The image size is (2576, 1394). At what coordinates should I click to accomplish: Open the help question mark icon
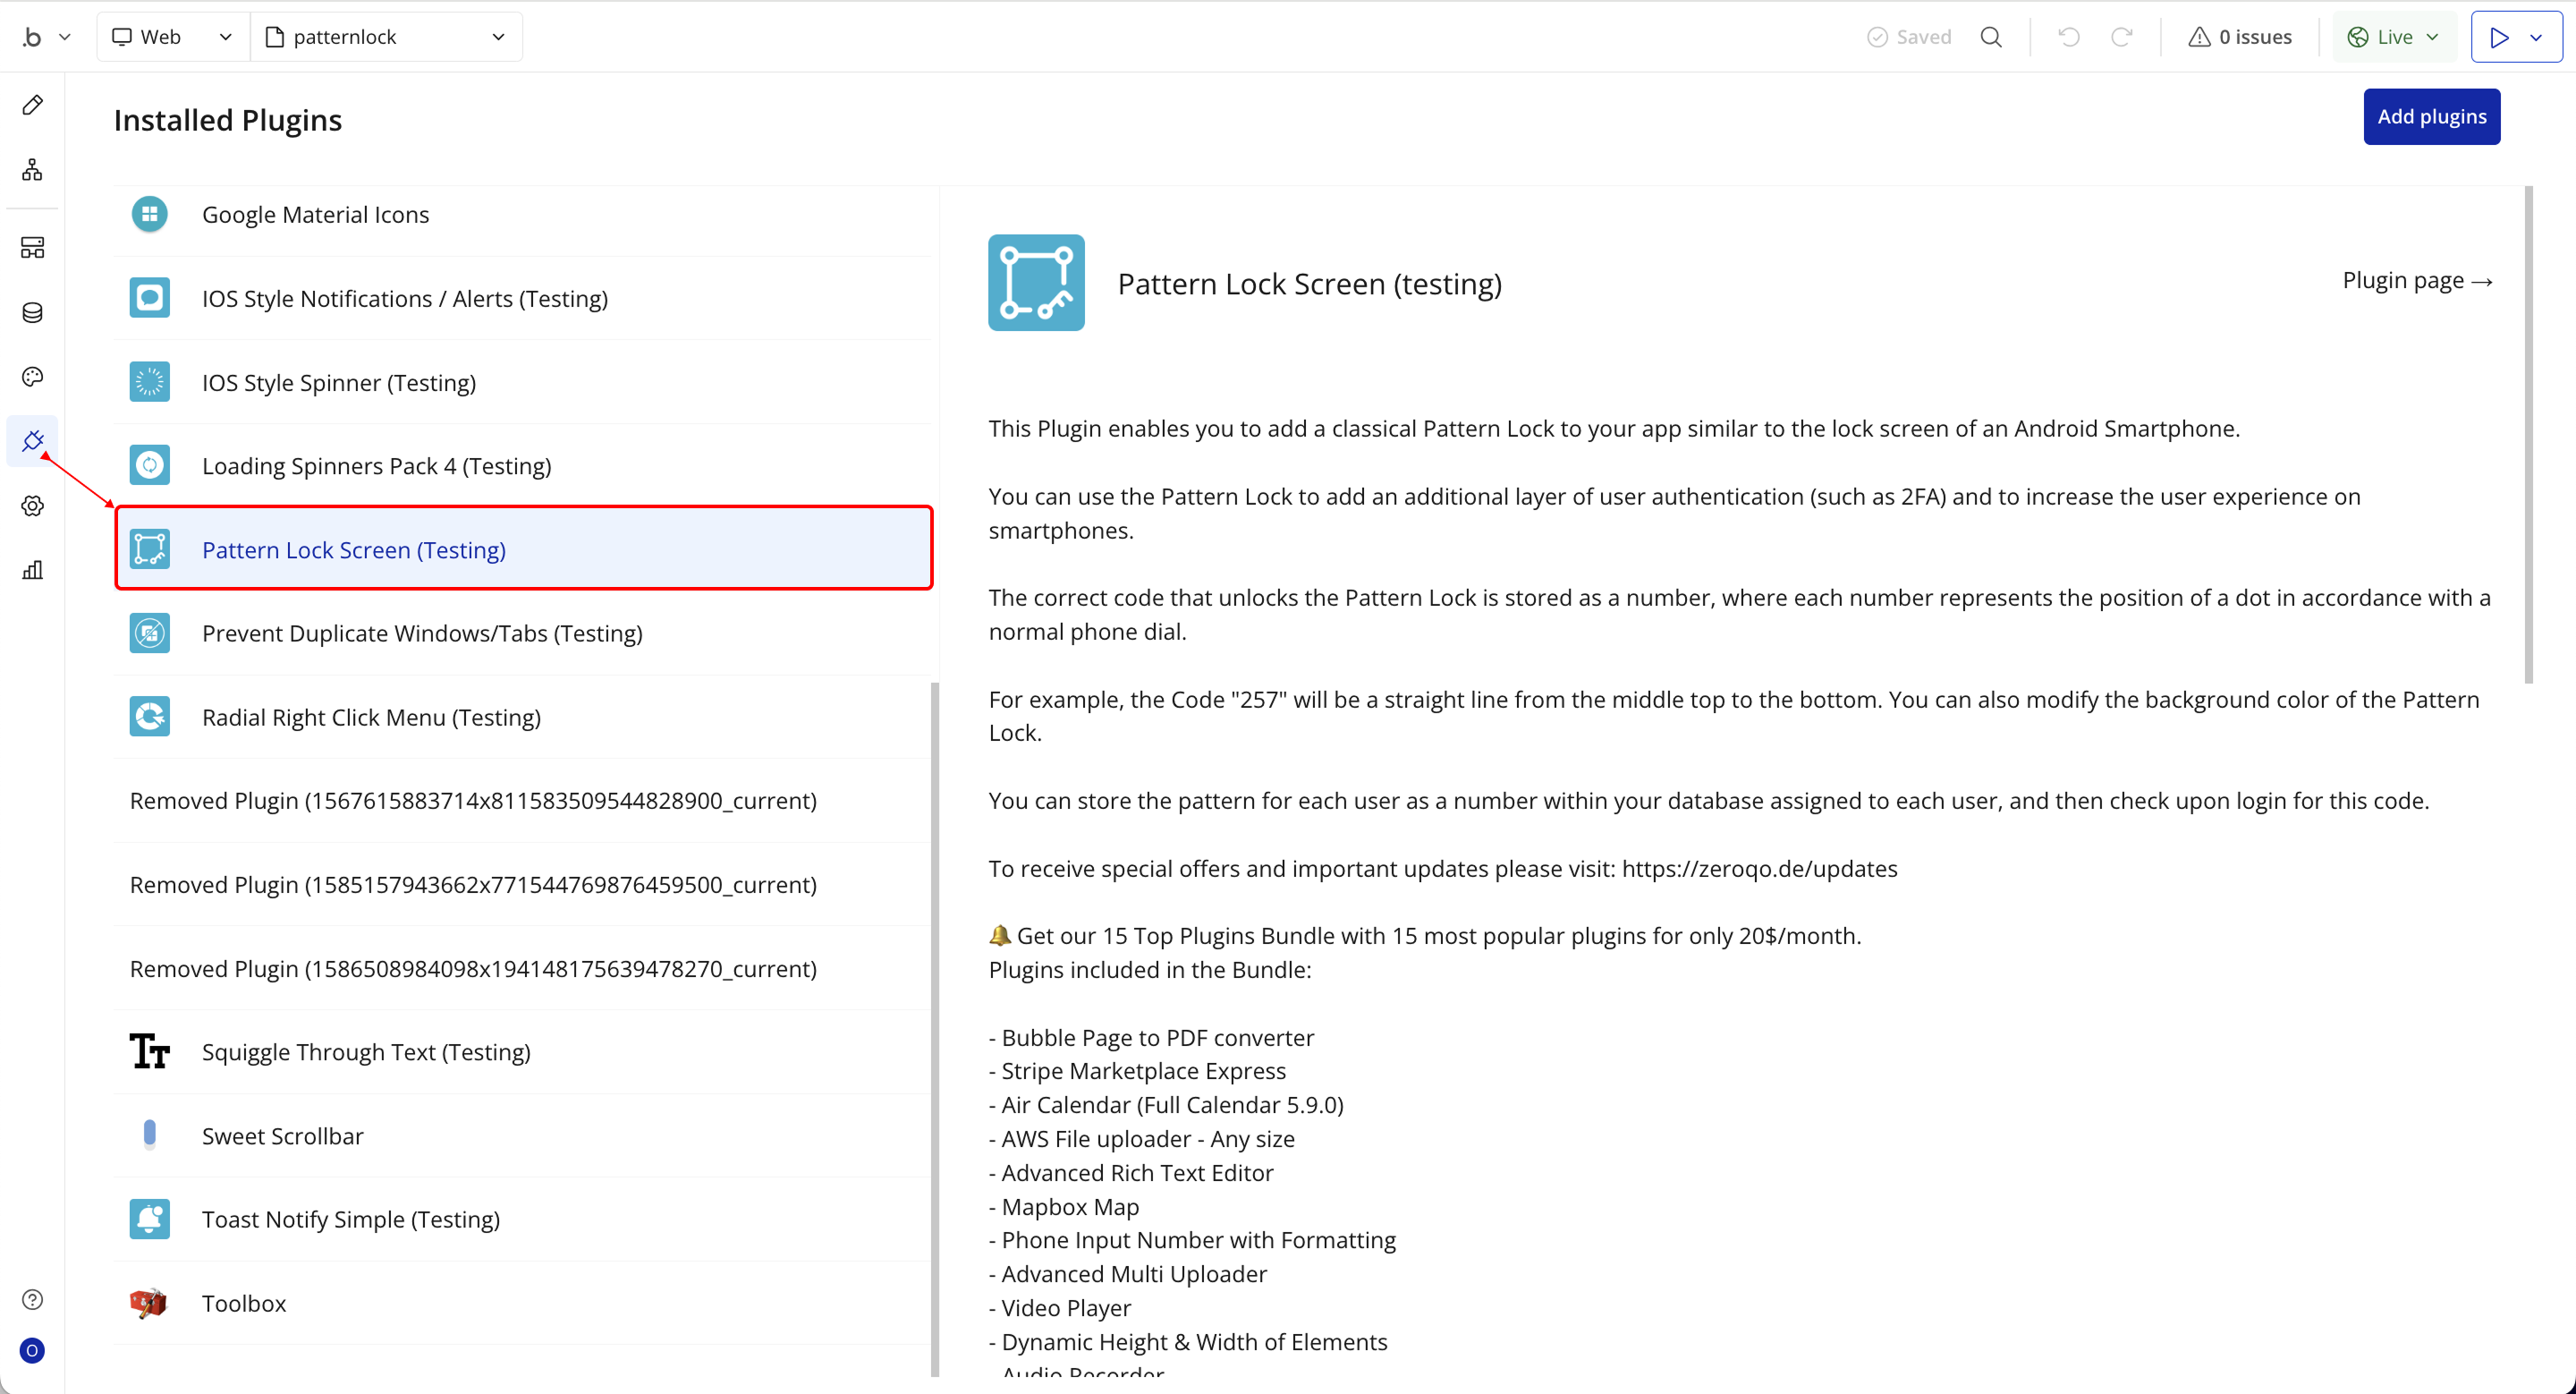[32, 1299]
